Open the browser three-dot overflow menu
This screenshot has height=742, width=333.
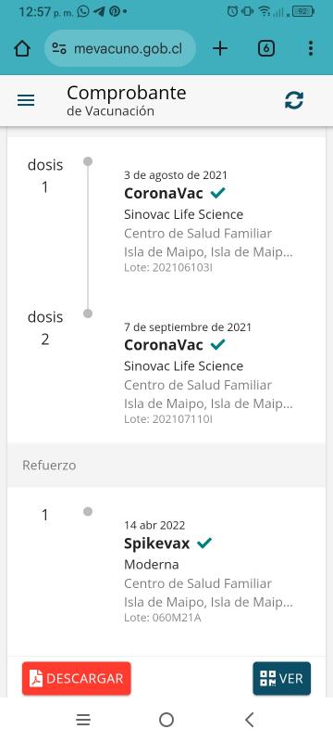310,48
